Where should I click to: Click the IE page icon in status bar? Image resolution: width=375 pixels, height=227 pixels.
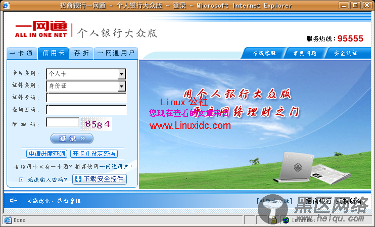[x=8, y=220]
